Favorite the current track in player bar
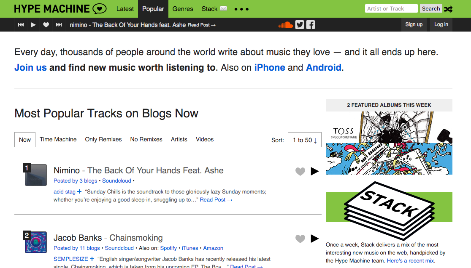This screenshot has height=268, width=471. (x=46, y=24)
